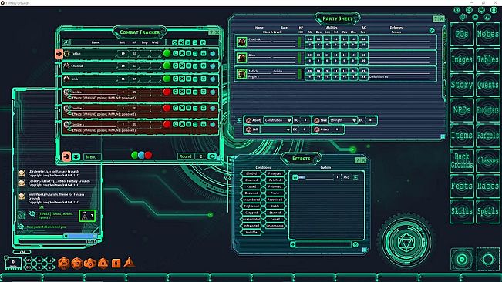This screenshot has width=502, height=282.
Task: Select the Prone condition in Effects
Action: point(275,193)
